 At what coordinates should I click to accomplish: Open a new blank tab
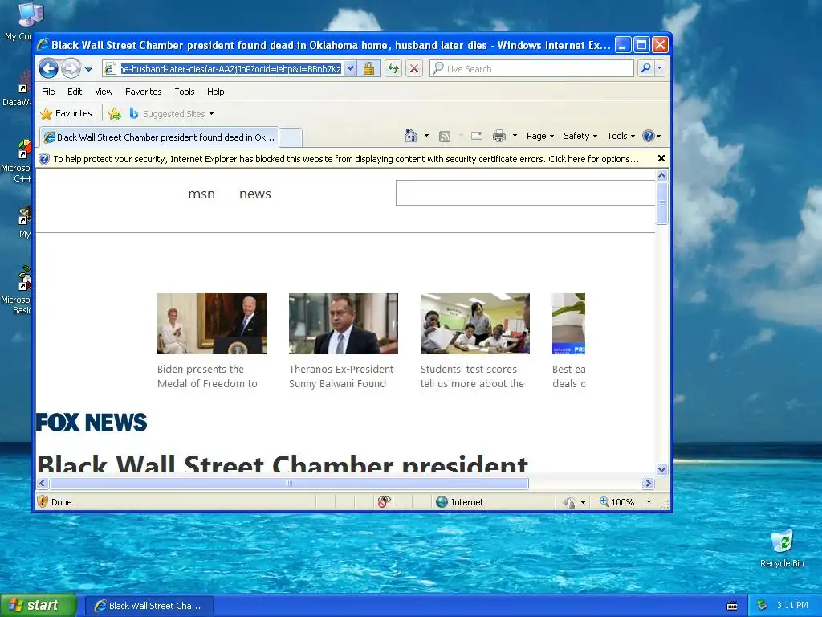tap(291, 137)
